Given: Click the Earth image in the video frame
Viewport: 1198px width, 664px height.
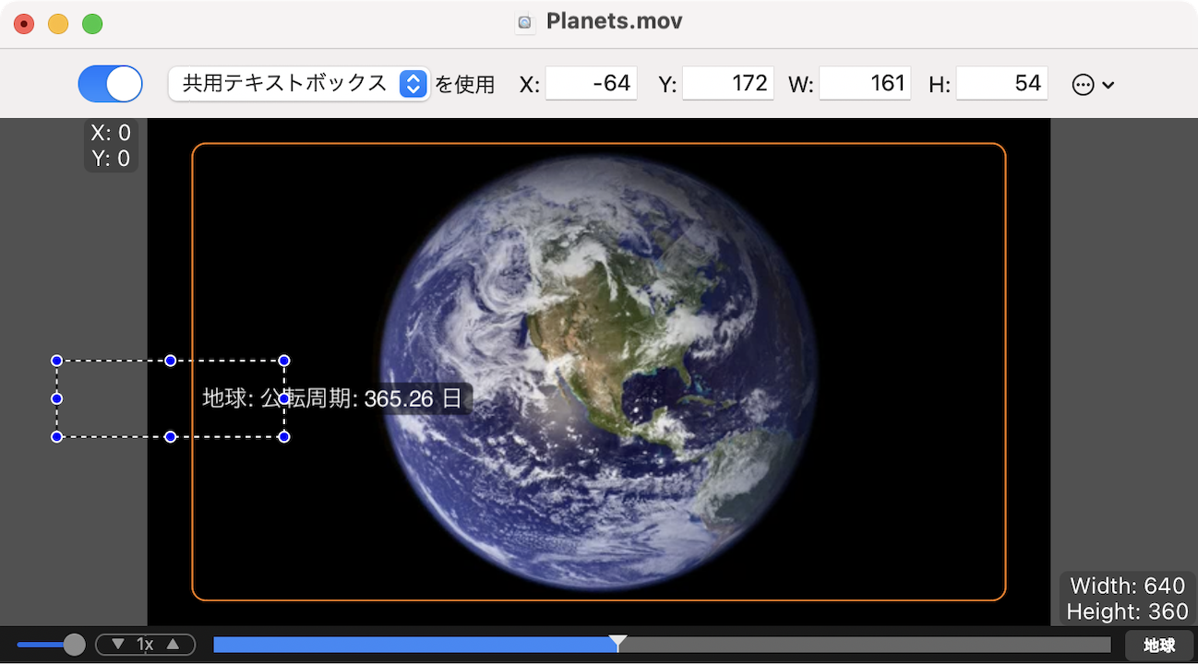Looking at the screenshot, I should (x=599, y=372).
